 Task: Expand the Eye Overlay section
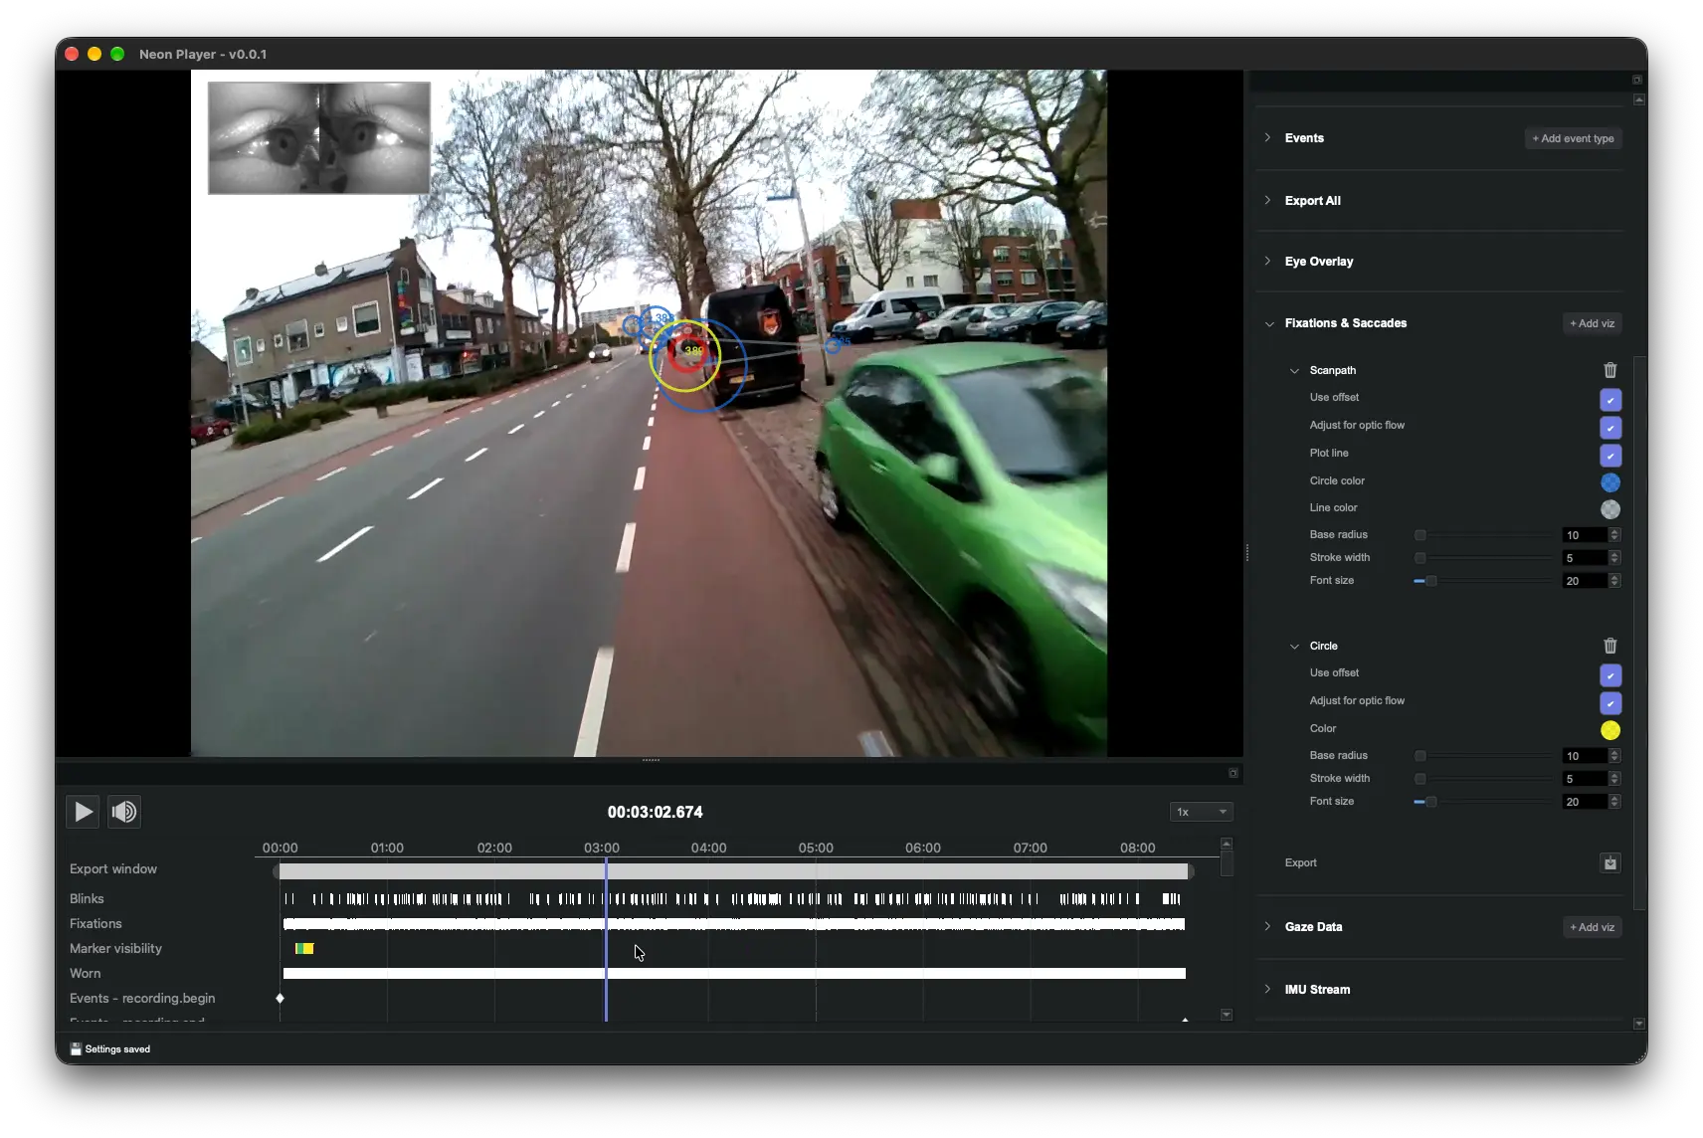(1267, 262)
